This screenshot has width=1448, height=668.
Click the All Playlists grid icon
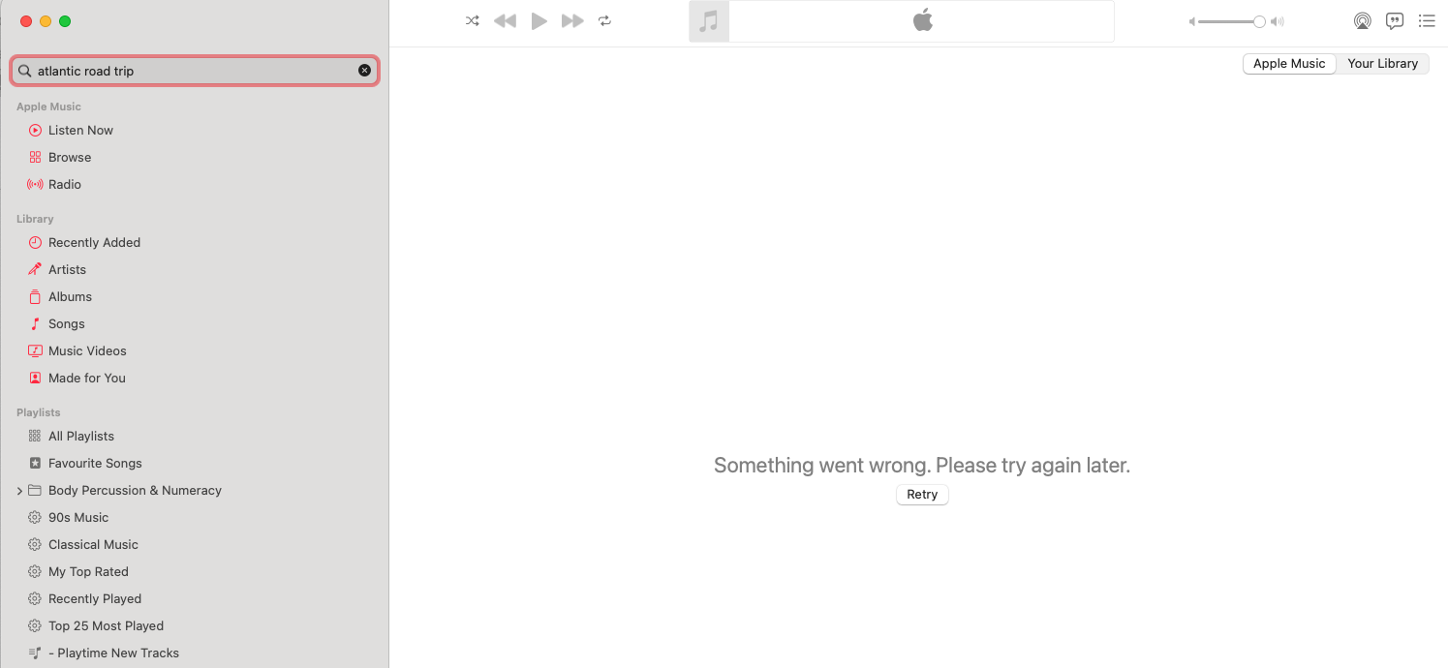click(35, 437)
